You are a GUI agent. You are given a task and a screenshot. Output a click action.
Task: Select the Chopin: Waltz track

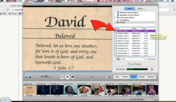[135, 31]
